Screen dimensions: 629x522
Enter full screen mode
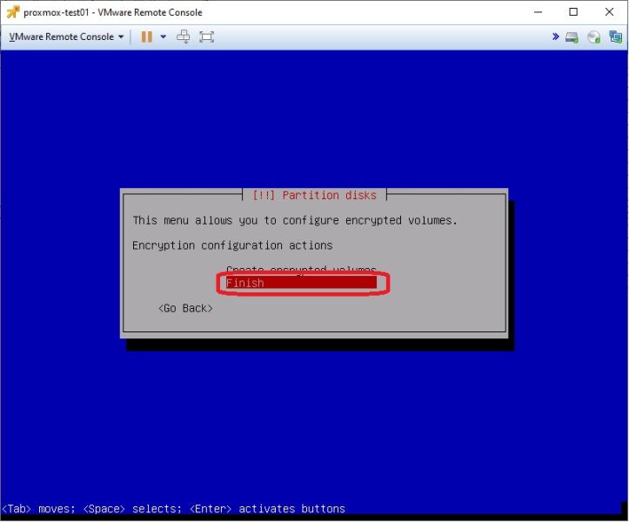click(x=206, y=37)
